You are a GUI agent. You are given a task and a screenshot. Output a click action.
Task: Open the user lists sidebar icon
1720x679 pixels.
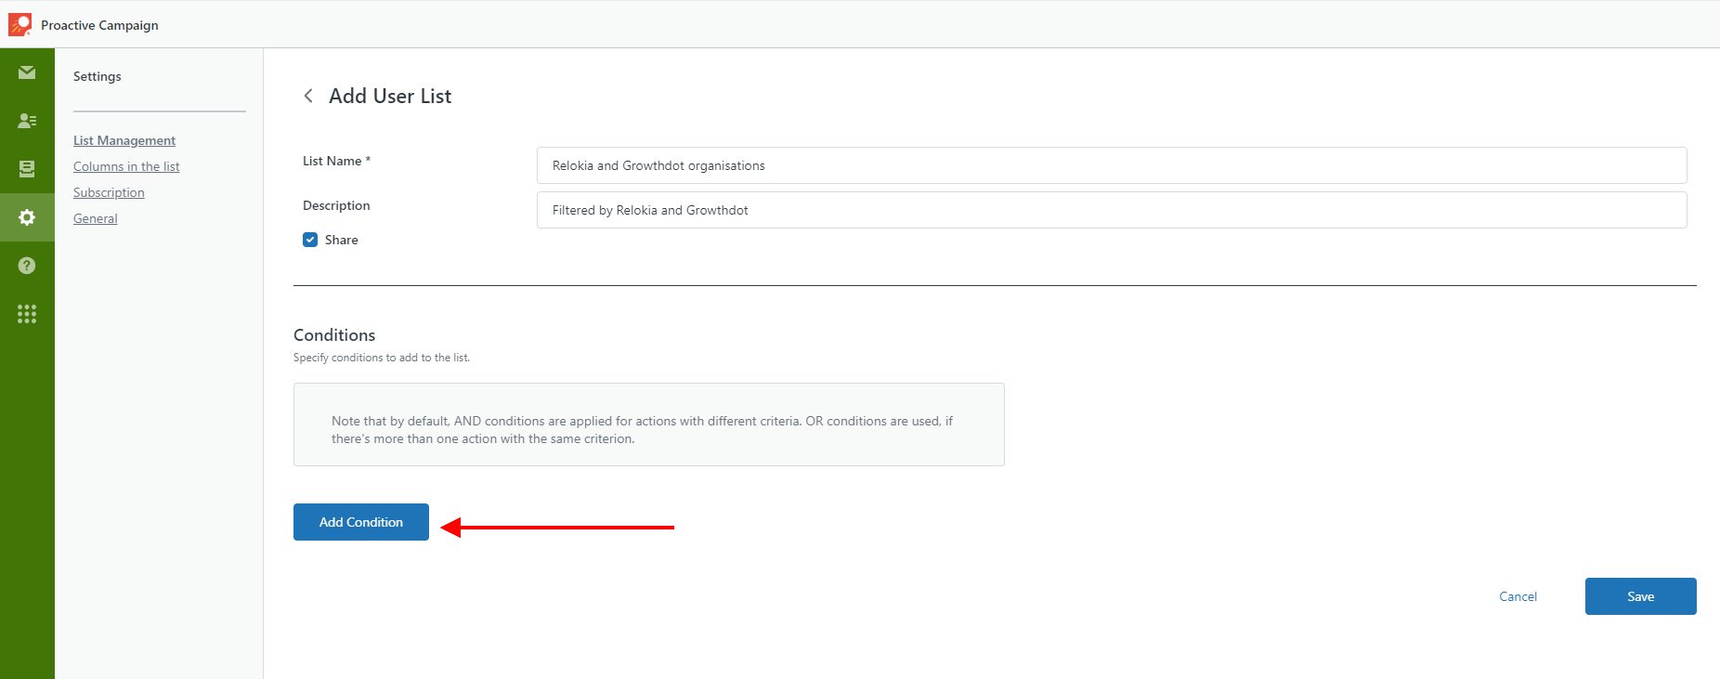click(27, 121)
